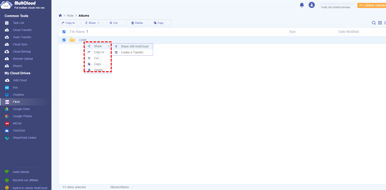
Task: Open the box cloud drive
Action: point(15,87)
